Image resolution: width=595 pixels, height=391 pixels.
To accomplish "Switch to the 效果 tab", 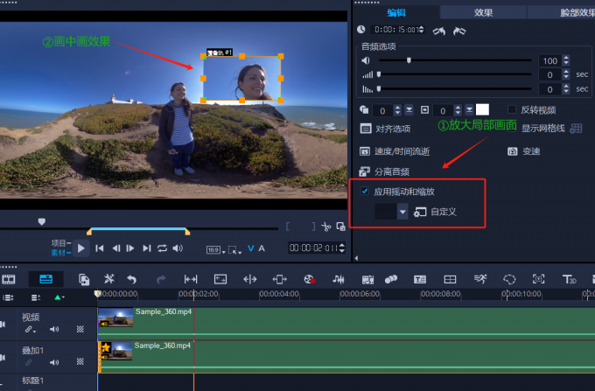I will tap(483, 12).
